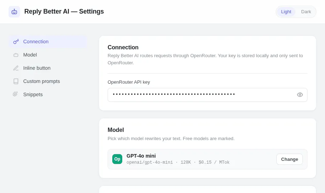This screenshot has width=325, height=193.
Task: Click the green Op OpenAI model badge
Action: click(117, 159)
